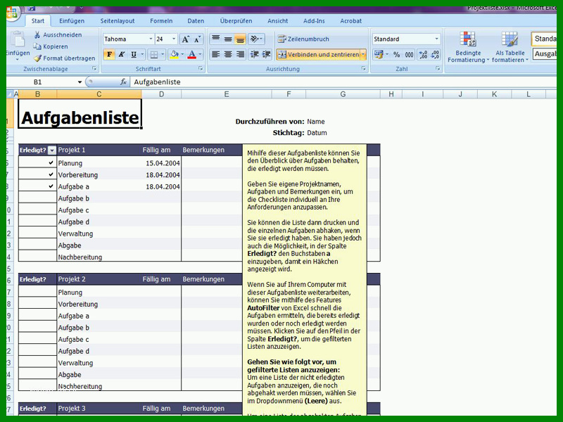Align text to bottom of cell
The width and height of the screenshot is (563, 422).
coord(240,39)
